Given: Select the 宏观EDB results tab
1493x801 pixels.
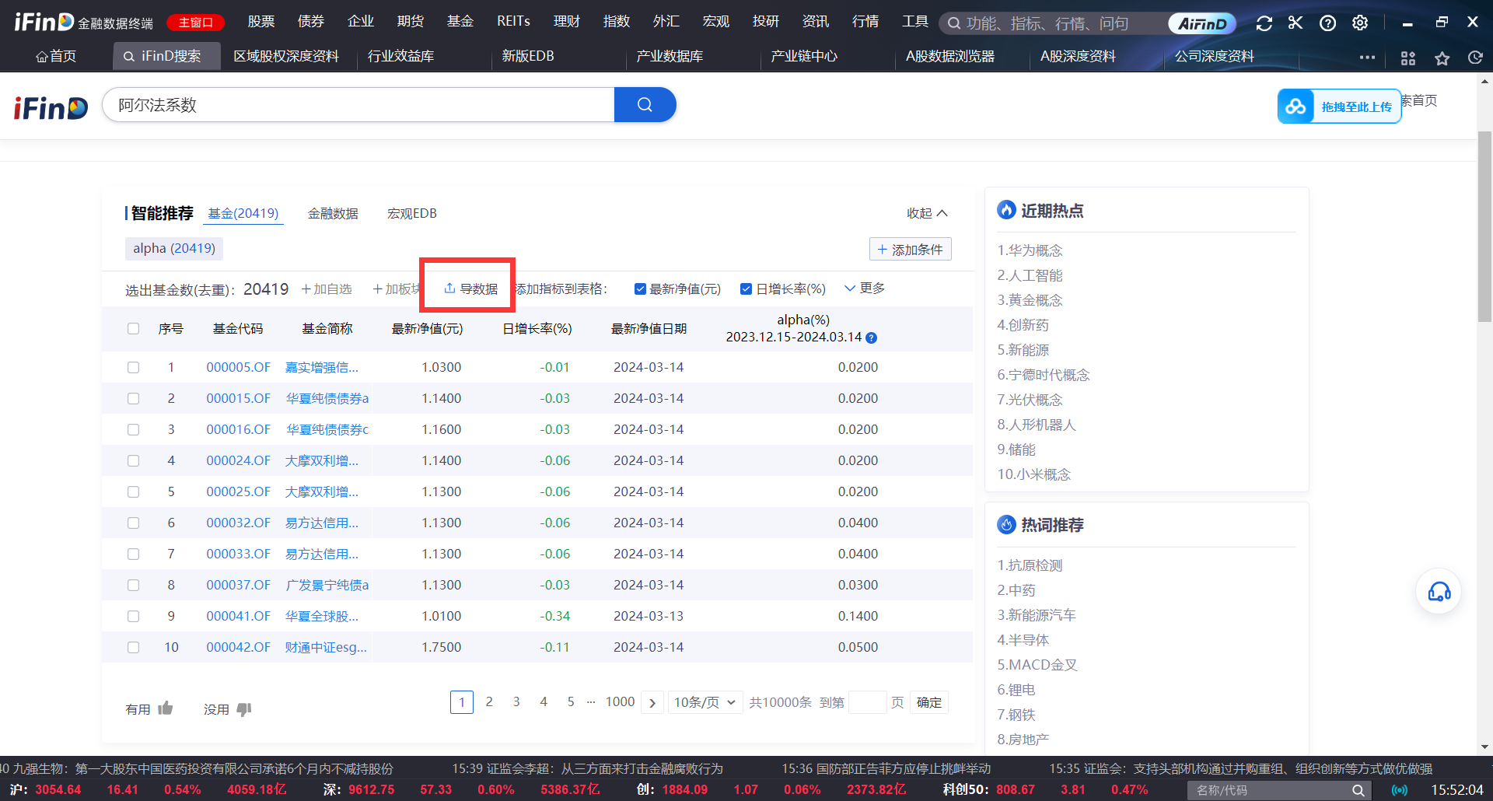Looking at the screenshot, I should pyautogui.click(x=412, y=214).
